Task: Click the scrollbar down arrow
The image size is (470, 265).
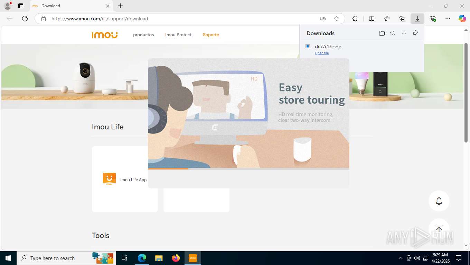Action: (466, 245)
